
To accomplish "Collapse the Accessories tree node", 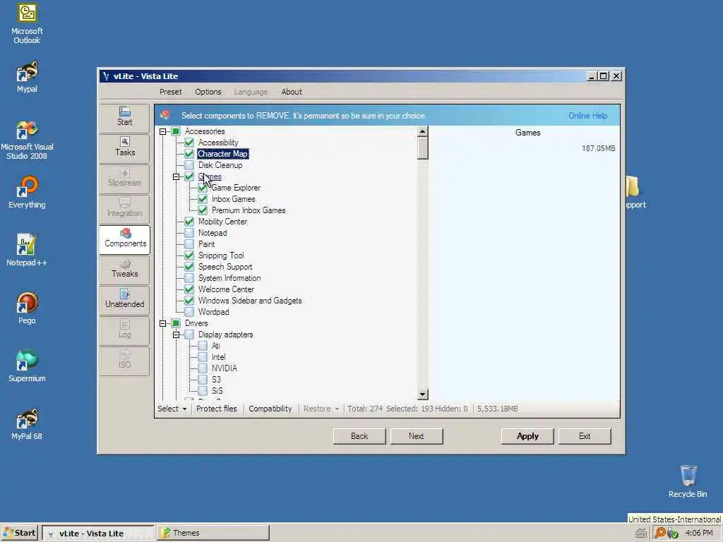I will coord(163,131).
